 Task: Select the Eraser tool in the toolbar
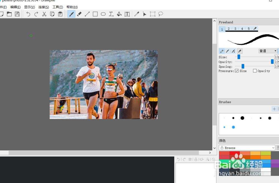point(79,14)
